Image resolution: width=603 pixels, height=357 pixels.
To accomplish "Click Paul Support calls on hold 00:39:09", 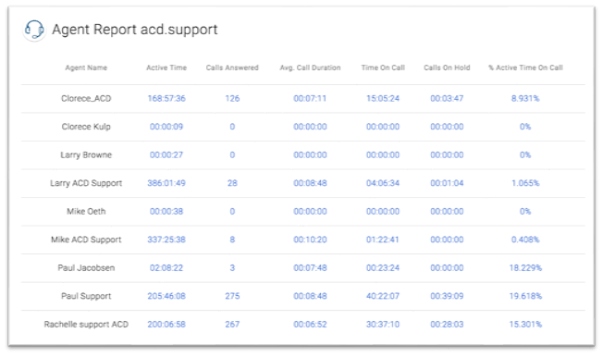I will click(447, 296).
